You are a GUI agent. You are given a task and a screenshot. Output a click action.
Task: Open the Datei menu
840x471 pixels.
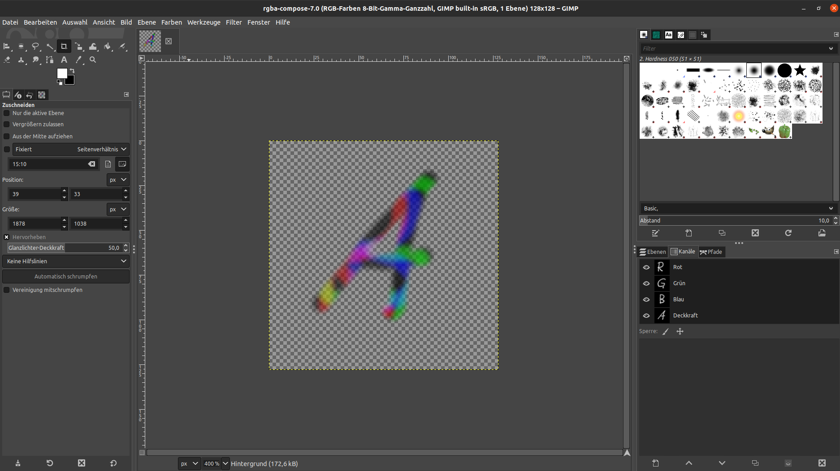[10, 22]
